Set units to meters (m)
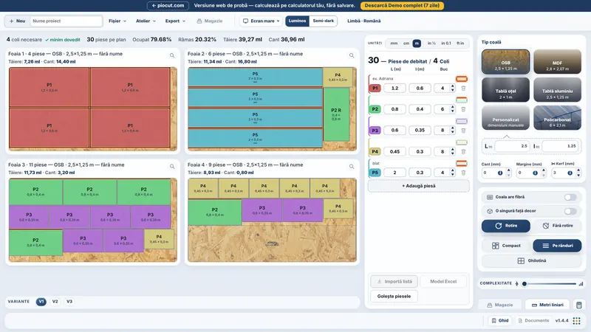This screenshot has width=591, height=332. (417, 44)
